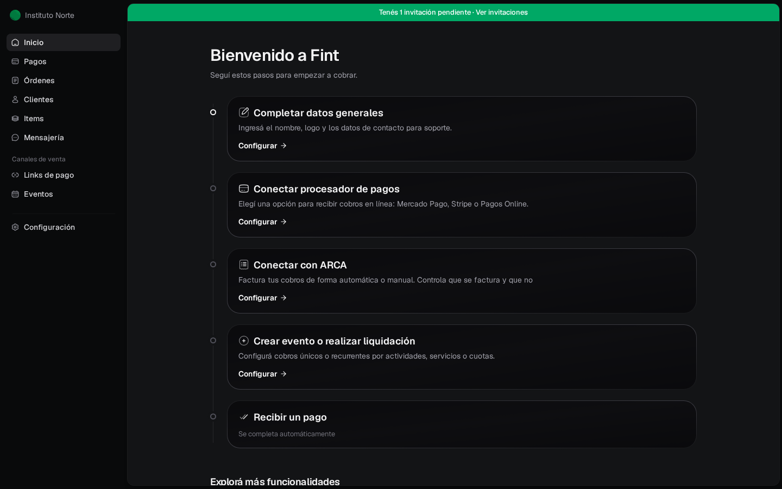Click Configurar under Crear evento o realizar liquidación
This screenshot has height=489, width=782.
point(262,374)
